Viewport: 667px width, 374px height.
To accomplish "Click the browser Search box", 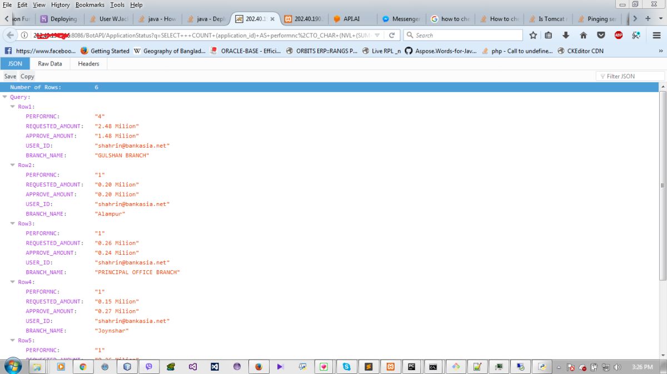I will coord(463,35).
